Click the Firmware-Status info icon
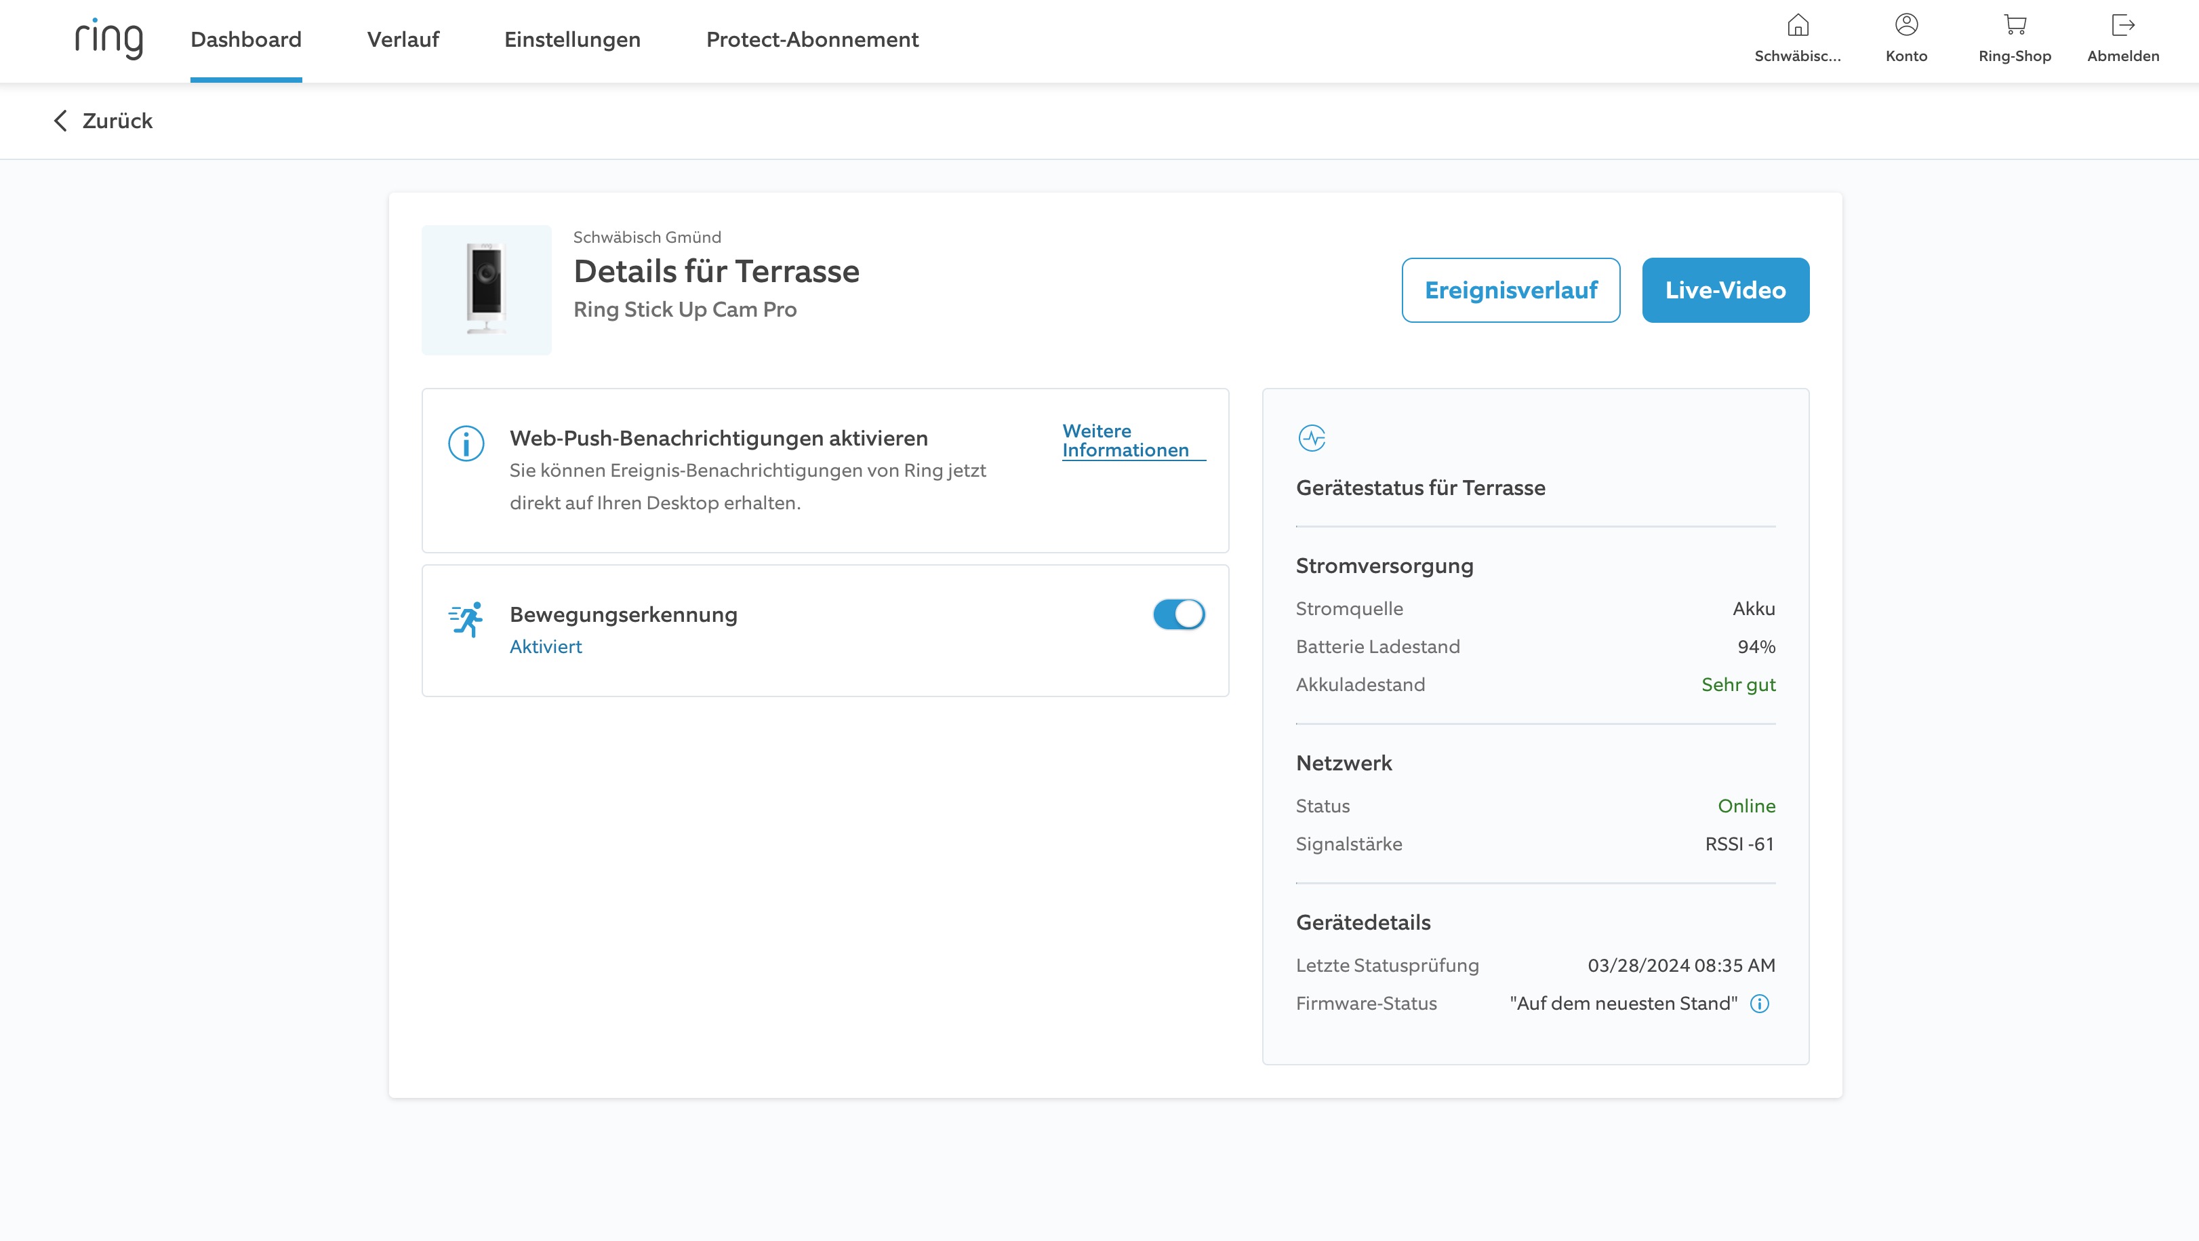This screenshot has height=1241, width=2199. tap(1759, 1004)
